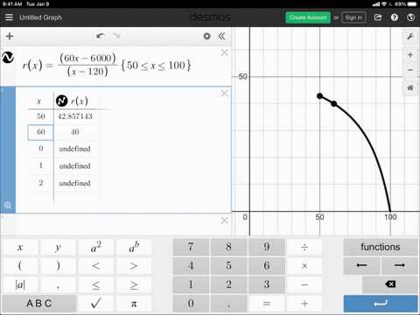This screenshot has height=315, width=420.
Task: Tap the multiplication key
Action: (x=304, y=266)
